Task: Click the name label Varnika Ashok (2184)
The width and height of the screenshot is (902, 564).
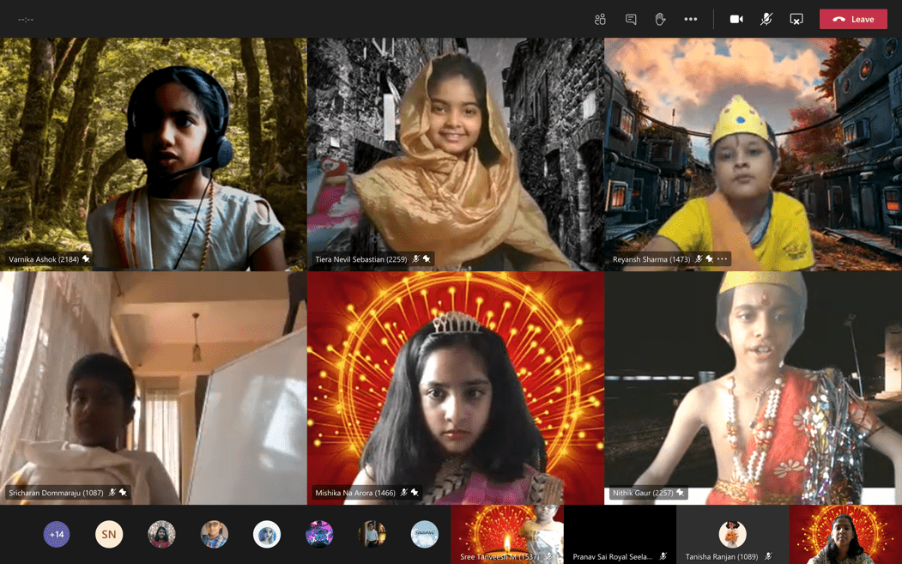Action: point(44,259)
